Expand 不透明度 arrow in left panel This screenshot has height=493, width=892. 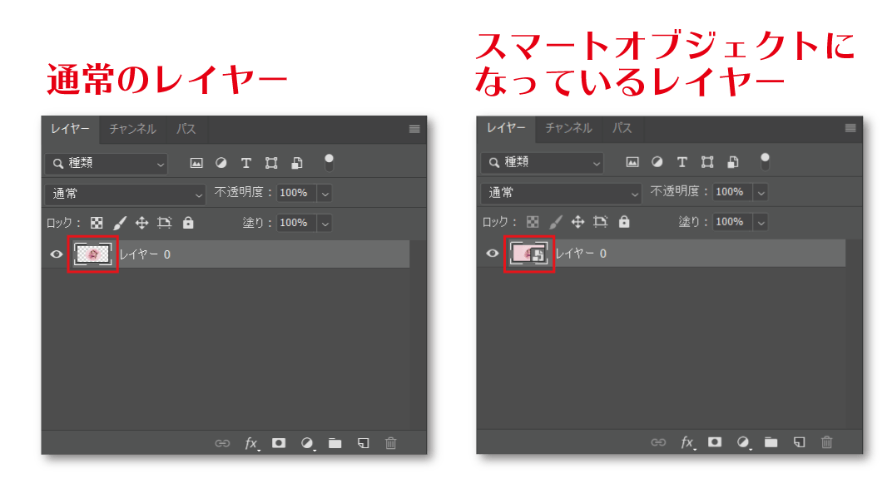point(325,194)
